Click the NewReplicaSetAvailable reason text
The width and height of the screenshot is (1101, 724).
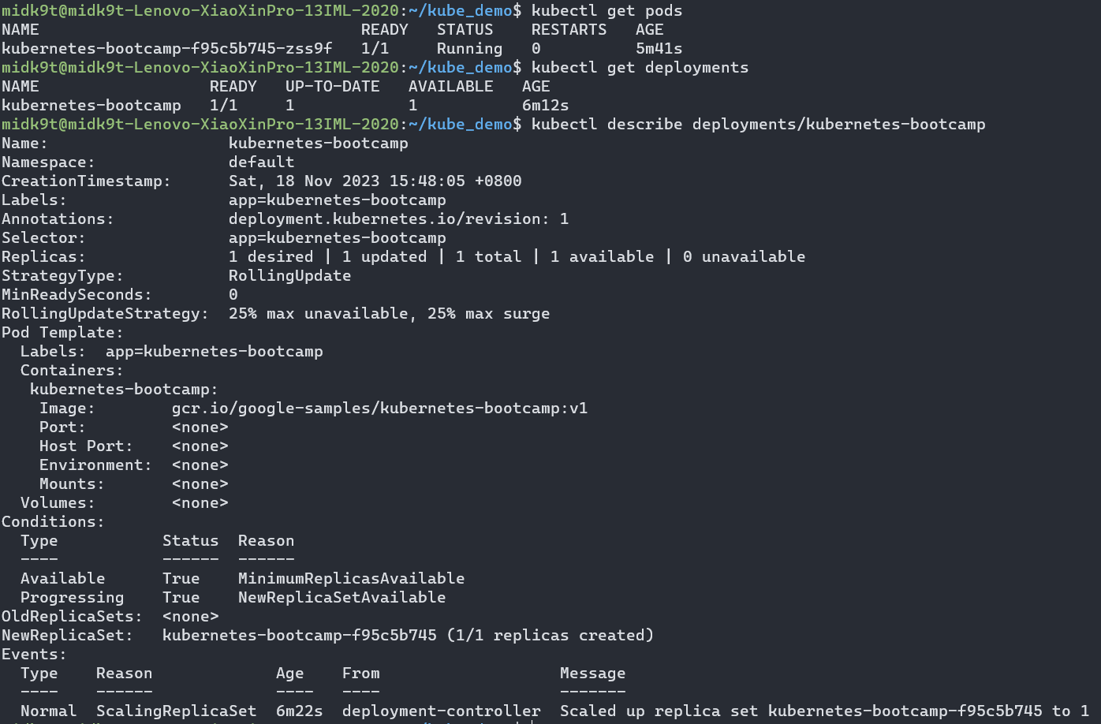pyautogui.click(x=341, y=597)
